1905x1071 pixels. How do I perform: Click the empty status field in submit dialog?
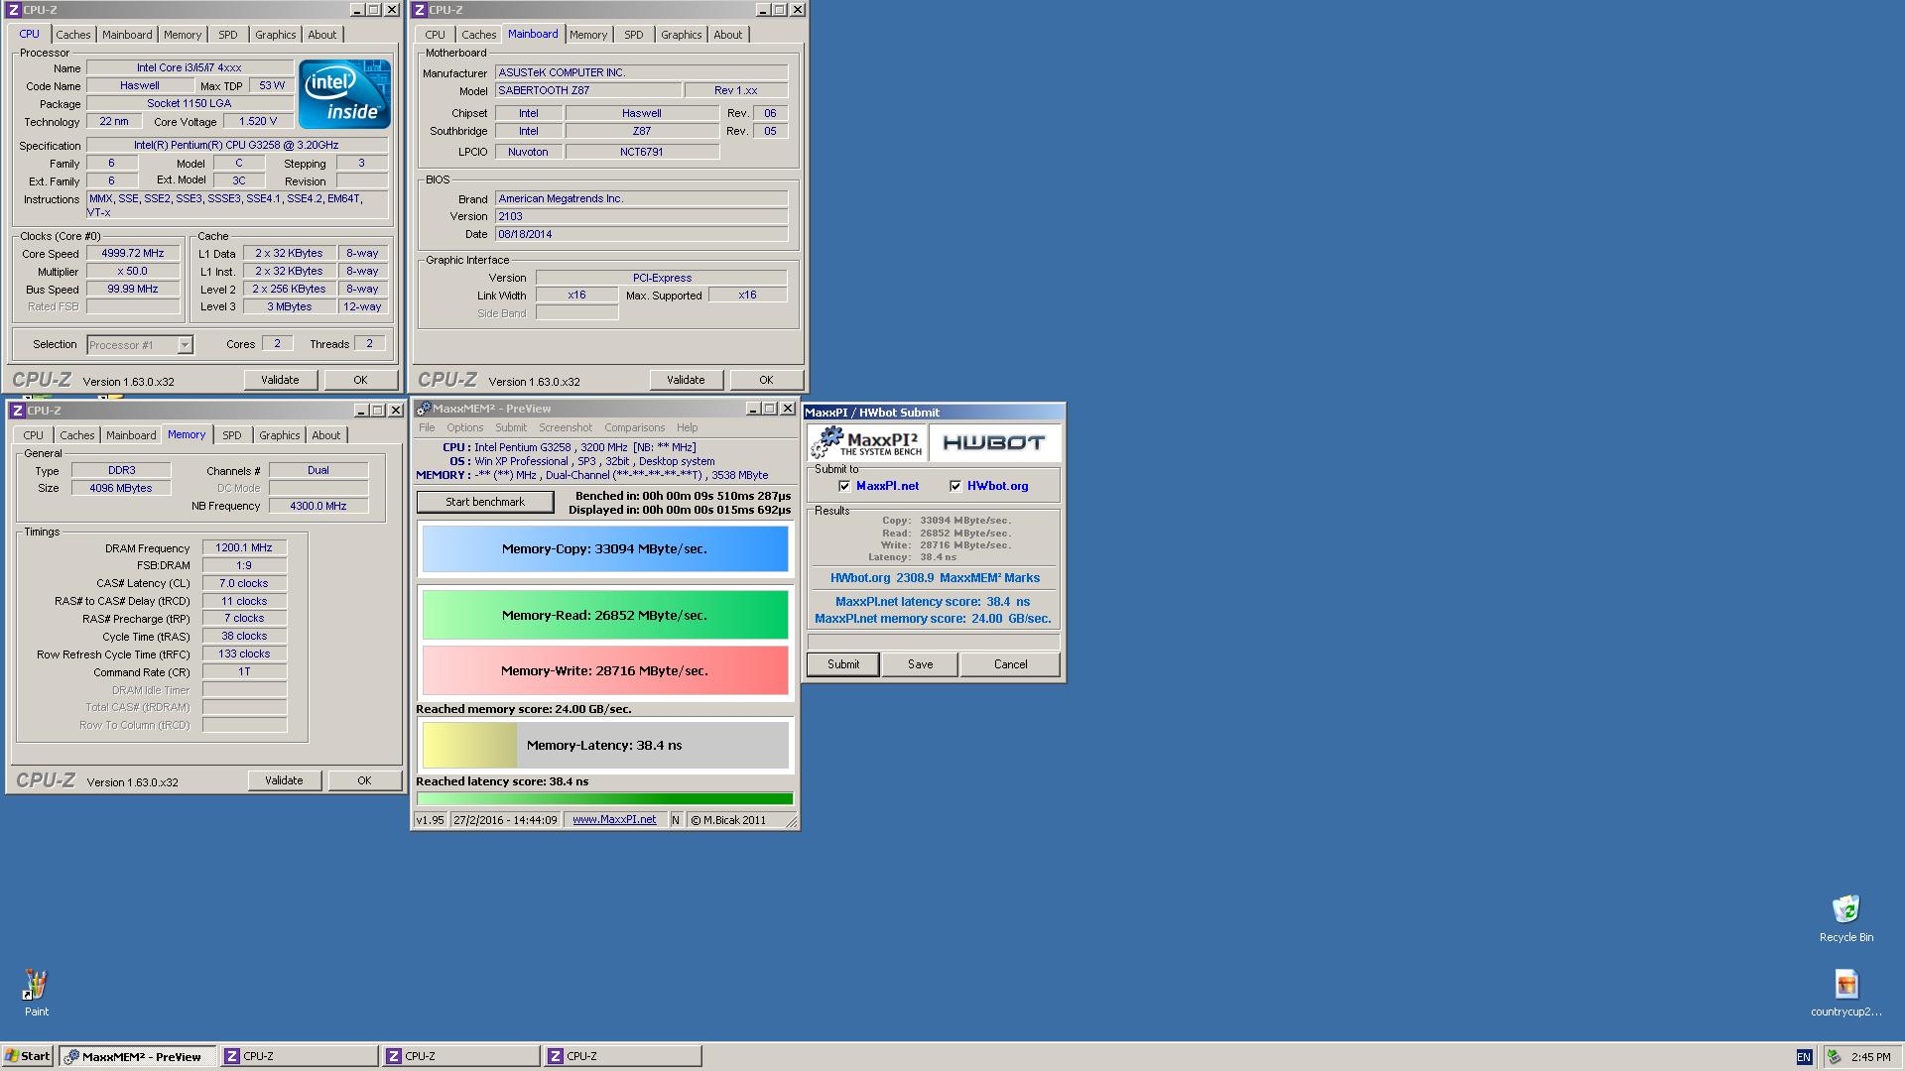coord(934,642)
